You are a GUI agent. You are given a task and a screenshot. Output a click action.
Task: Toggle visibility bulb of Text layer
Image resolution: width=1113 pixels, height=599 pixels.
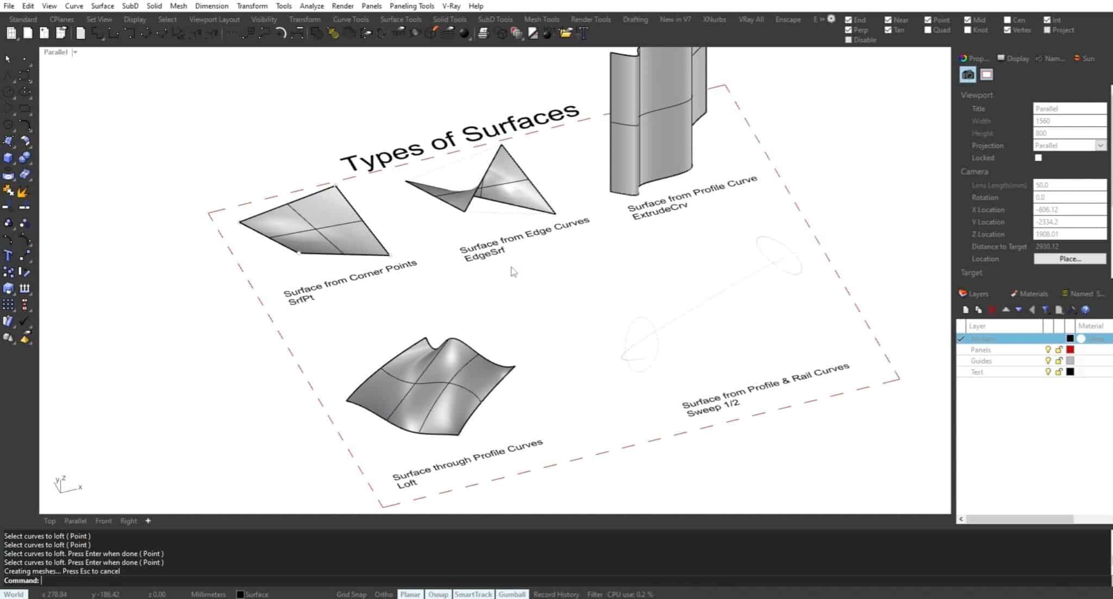click(x=1048, y=372)
